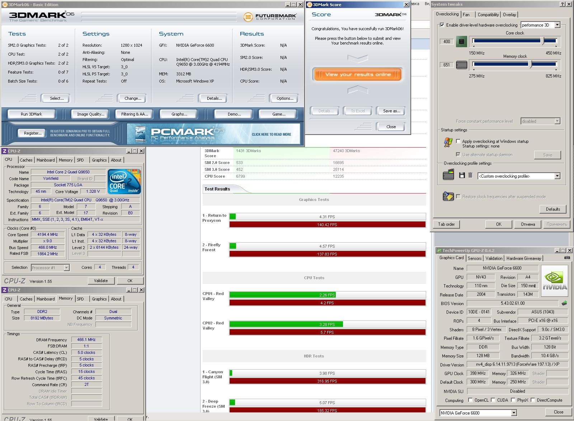Toggle Use alternate startup daemon checkbox
This screenshot has width=574, height=421.
coord(458,155)
